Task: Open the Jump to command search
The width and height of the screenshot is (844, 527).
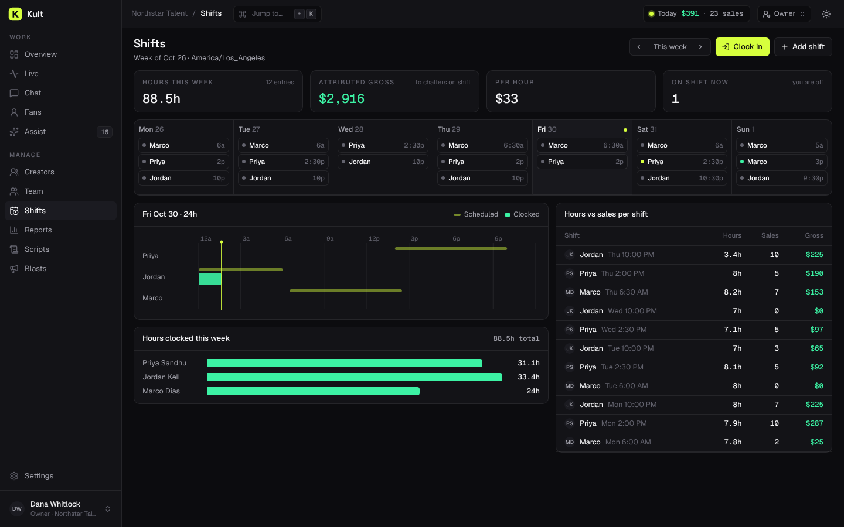Action: (277, 14)
